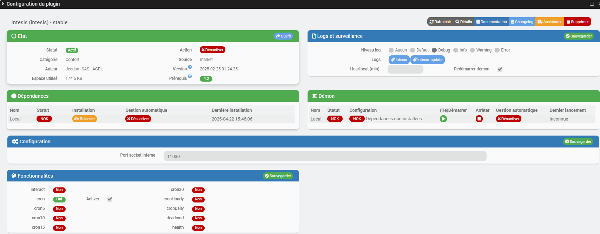
Task: Select Defaut log level
Action: click(413, 50)
